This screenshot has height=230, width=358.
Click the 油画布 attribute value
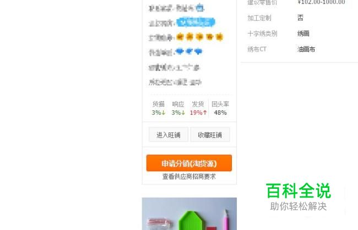[306, 49]
